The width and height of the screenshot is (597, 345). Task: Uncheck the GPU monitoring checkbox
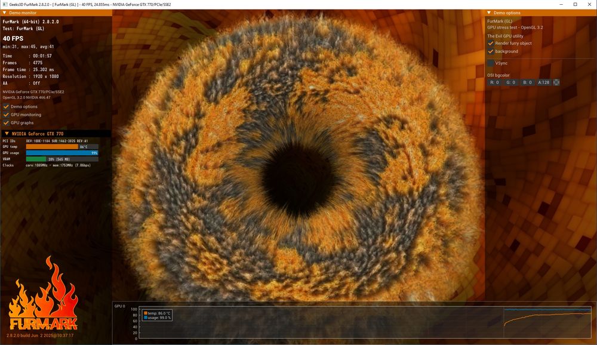point(6,115)
